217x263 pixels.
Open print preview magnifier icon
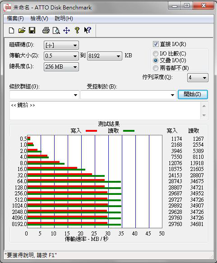pos(56,31)
